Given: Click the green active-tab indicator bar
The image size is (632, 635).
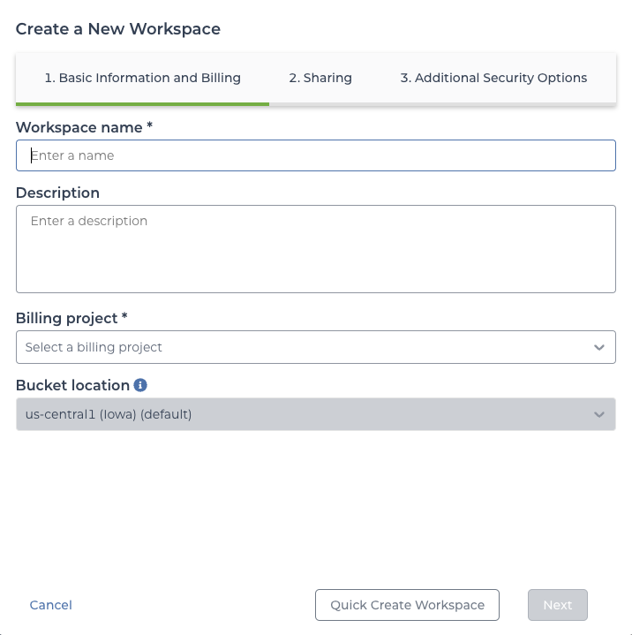Looking at the screenshot, I should pyautogui.click(x=143, y=103).
